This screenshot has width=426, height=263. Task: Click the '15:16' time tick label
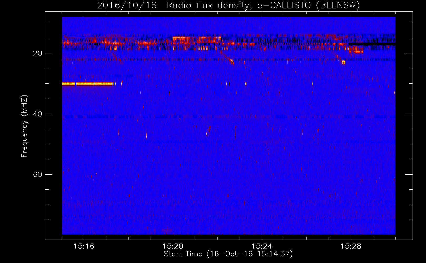click(x=84, y=246)
